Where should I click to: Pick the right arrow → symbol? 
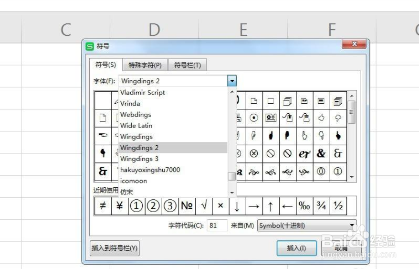pyautogui.click(x=254, y=206)
